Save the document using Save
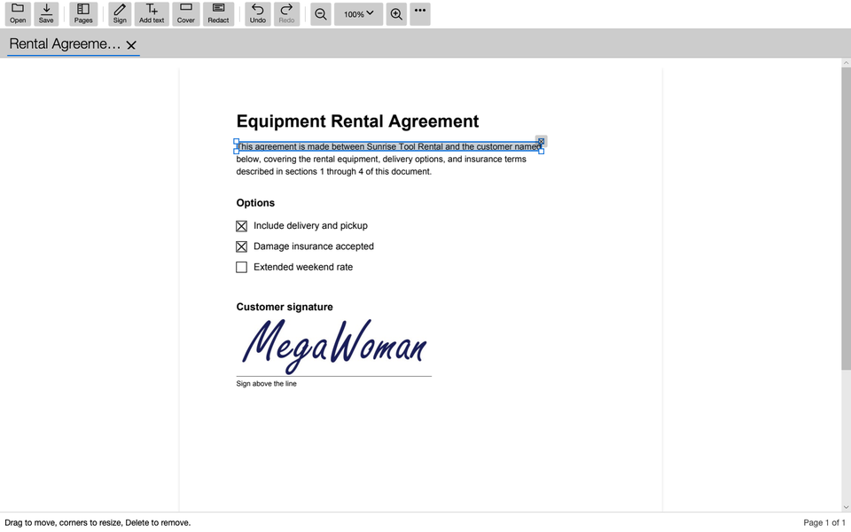This screenshot has width=851, height=532. point(46,13)
